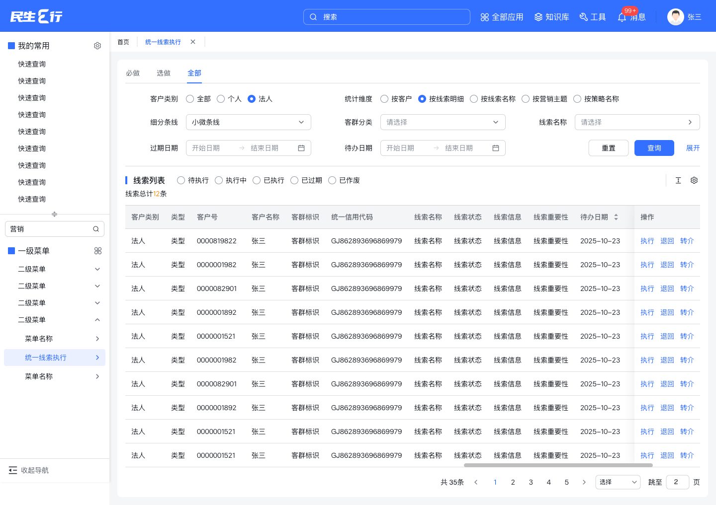Viewport: 716px width, 505px height.
Task: Click the 收起导航 collapse icon
Action: coord(13,470)
